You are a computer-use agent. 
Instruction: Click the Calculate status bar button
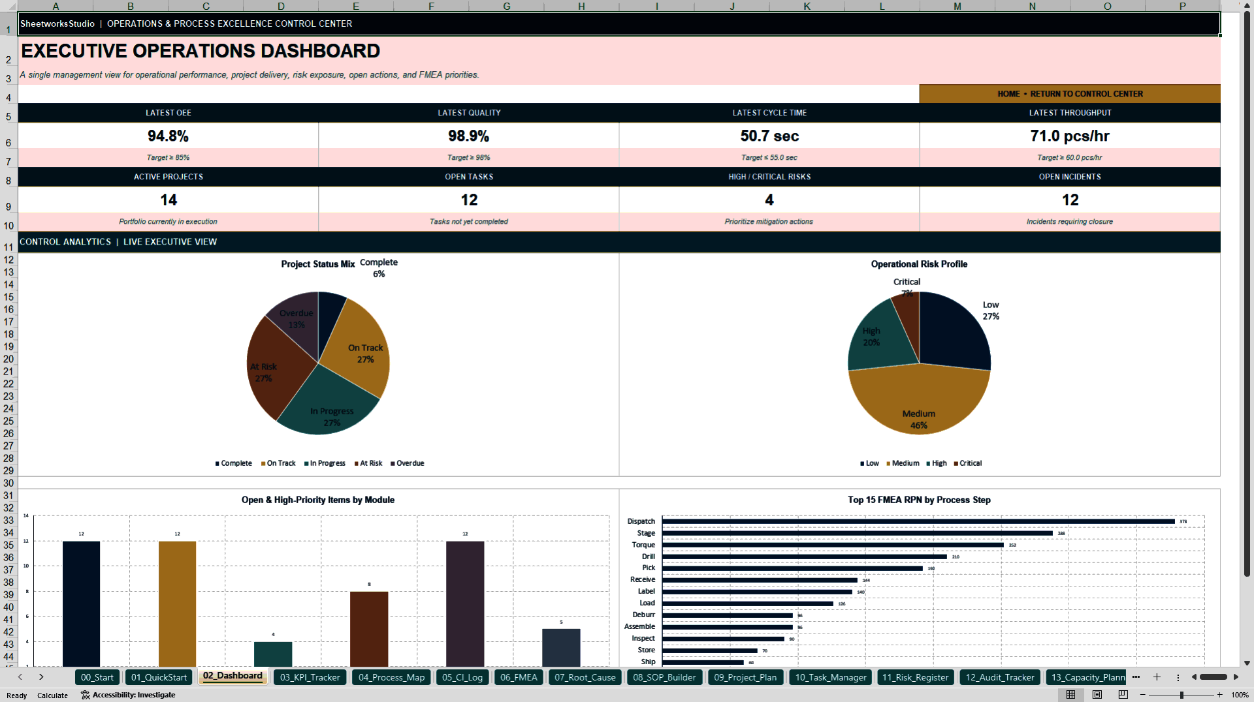[x=52, y=695]
